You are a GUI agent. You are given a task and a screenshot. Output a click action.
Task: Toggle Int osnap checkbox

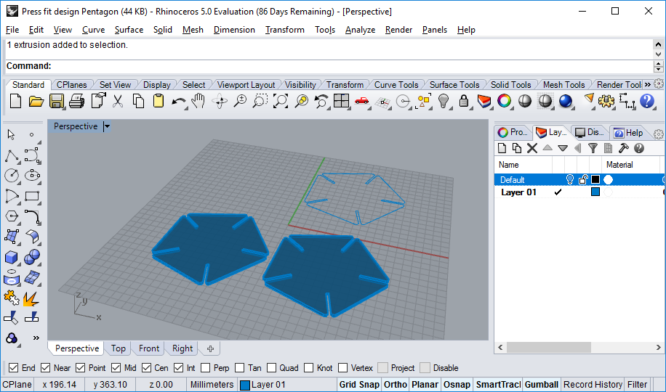(x=178, y=368)
